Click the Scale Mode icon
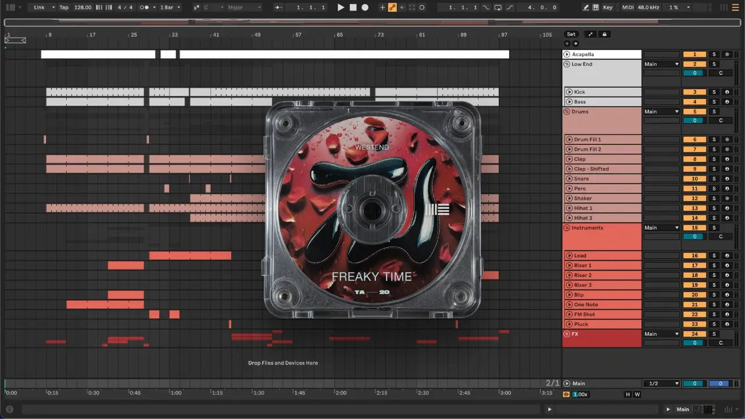The width and height of the screenshot is (745, 419). (x=197, y=8)
